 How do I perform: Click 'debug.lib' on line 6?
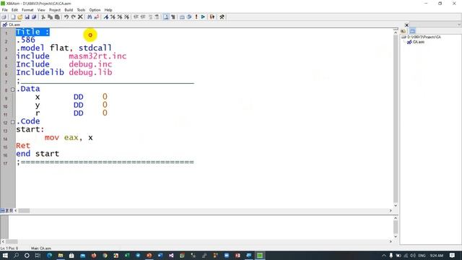[x=90, y=72]
